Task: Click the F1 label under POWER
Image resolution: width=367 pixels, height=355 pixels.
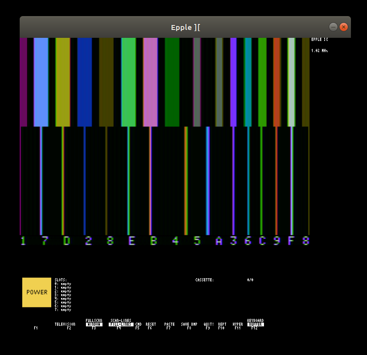Action: 36,328
